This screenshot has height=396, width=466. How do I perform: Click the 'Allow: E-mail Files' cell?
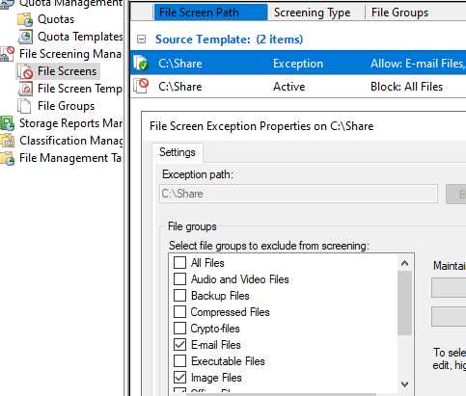418,64
